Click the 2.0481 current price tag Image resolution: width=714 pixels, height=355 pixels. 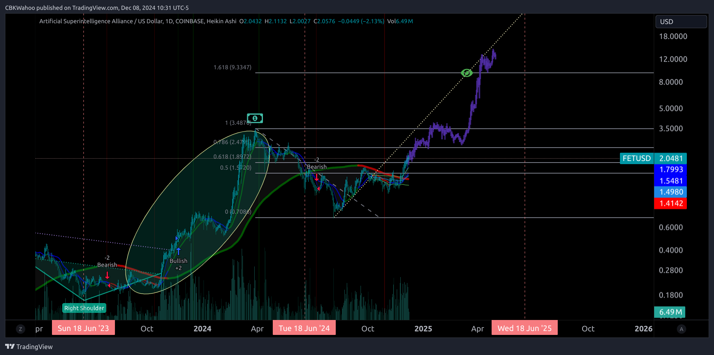coord(671,158)
